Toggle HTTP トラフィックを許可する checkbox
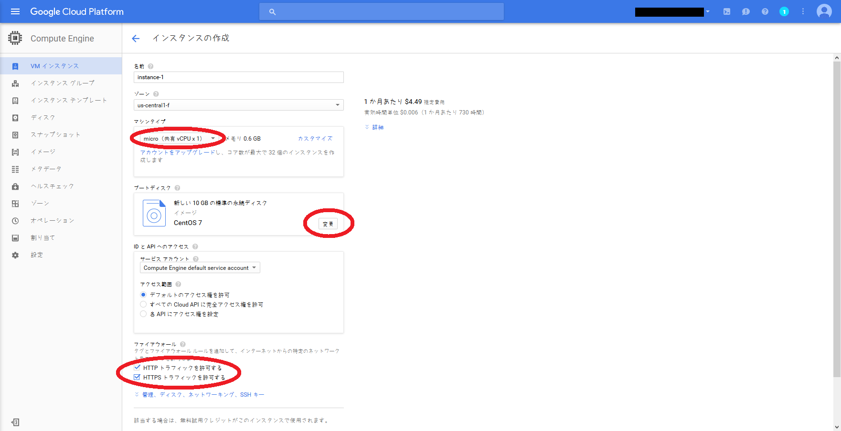 pyautogui.click(x=137, y=368)
